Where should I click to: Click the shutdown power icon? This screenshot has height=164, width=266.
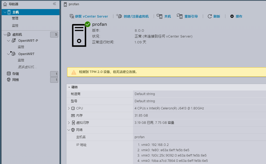(x=160, y=16)
